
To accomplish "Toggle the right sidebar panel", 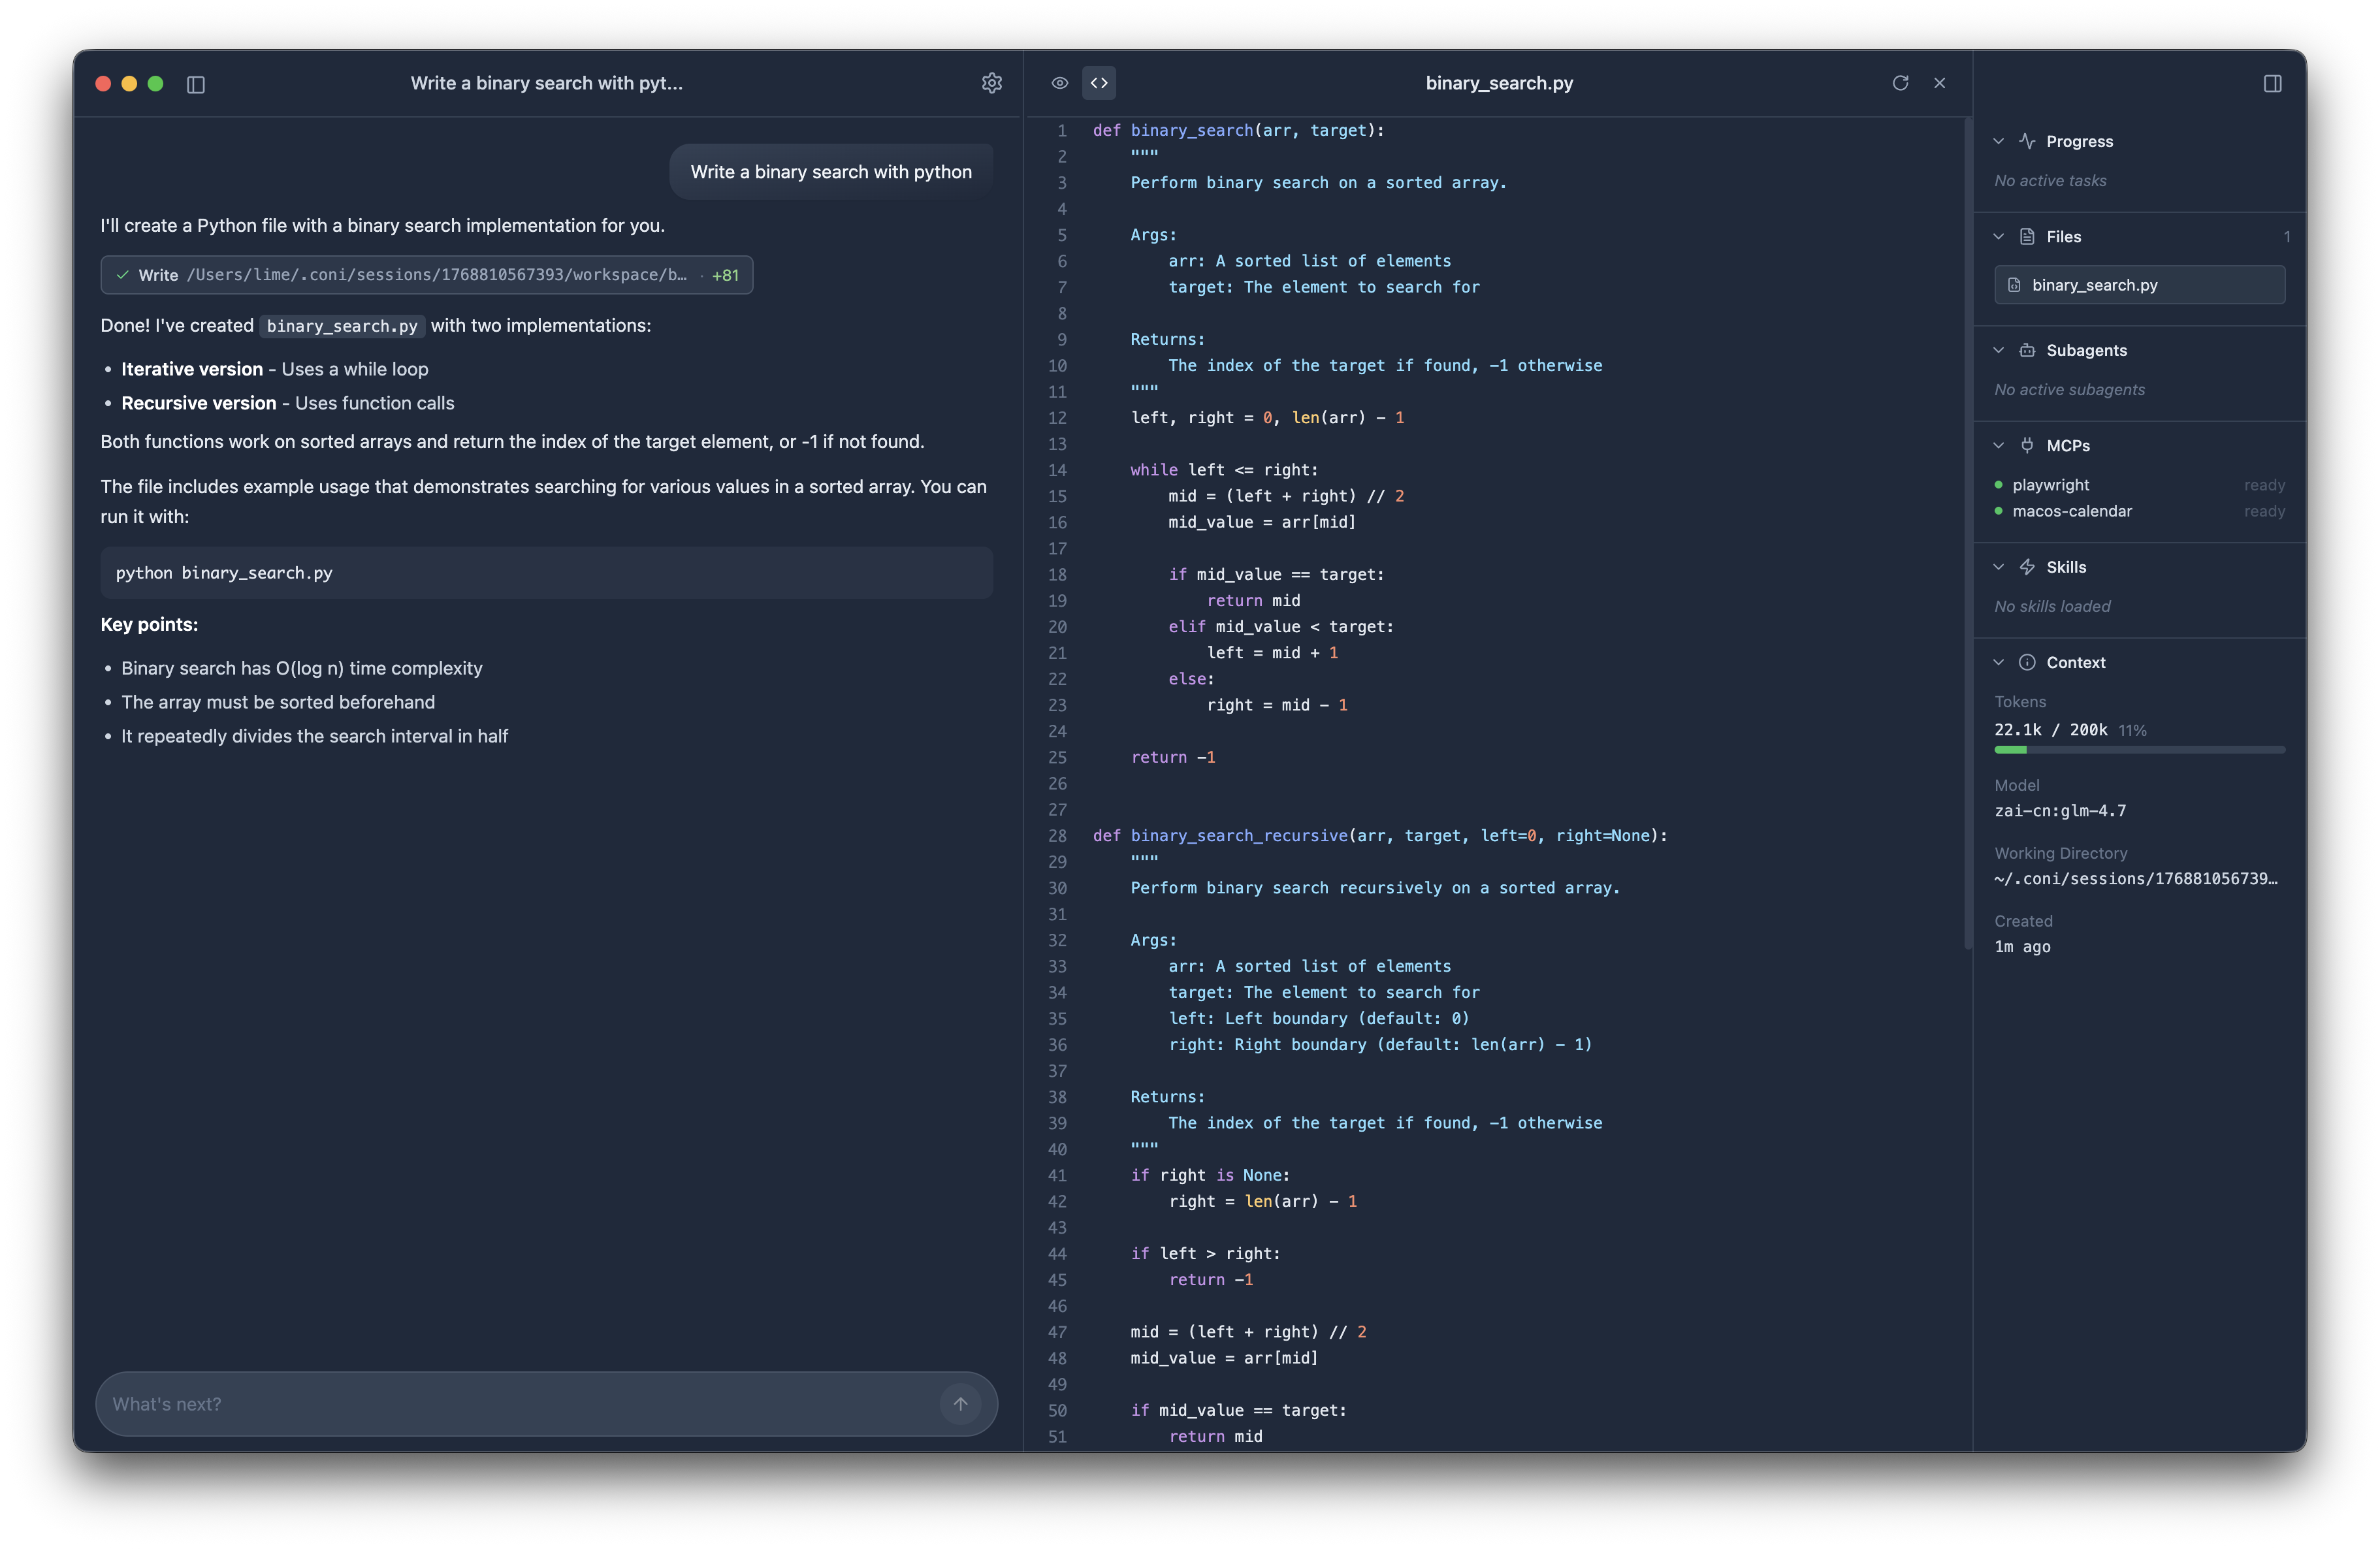I will (x=2272, y=83).
